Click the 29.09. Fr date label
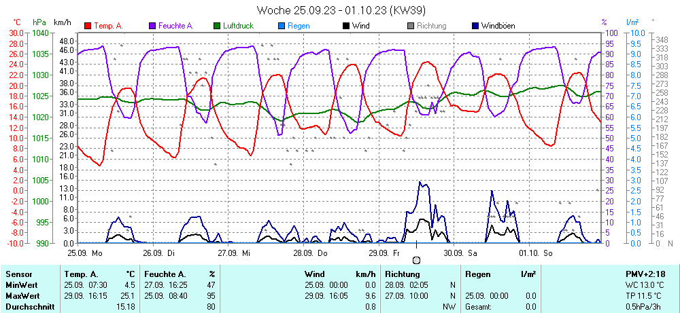The width and height of the screenshot is (680, 313). coord(384,253)
